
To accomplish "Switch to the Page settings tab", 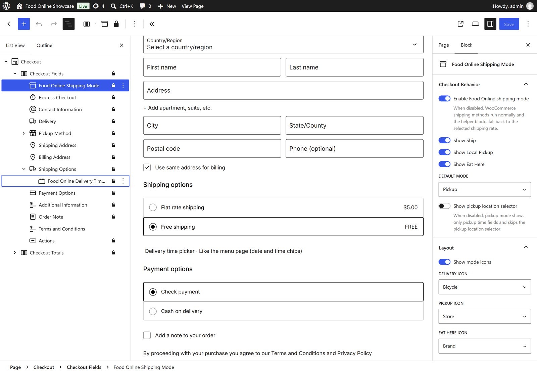I will (444, 45).
